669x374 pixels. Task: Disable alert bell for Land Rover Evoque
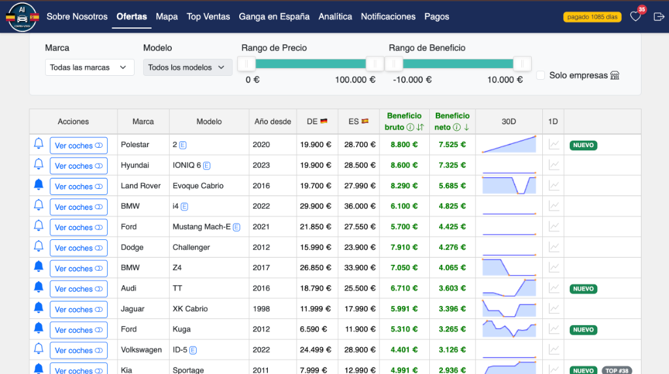point(39,186)
